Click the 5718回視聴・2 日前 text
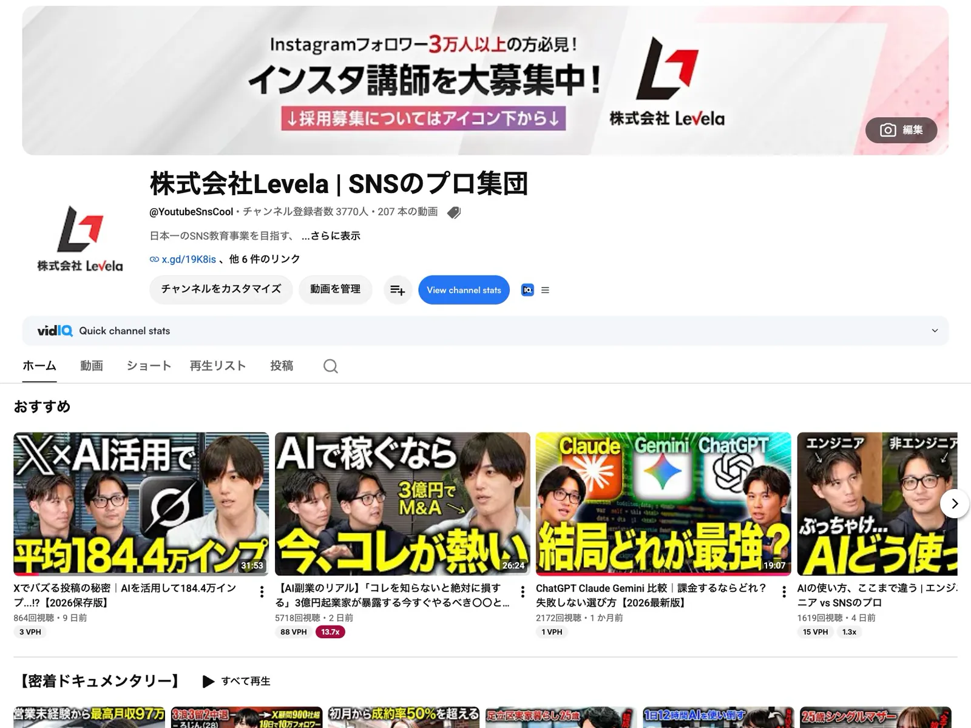 (x=314, y=618)
